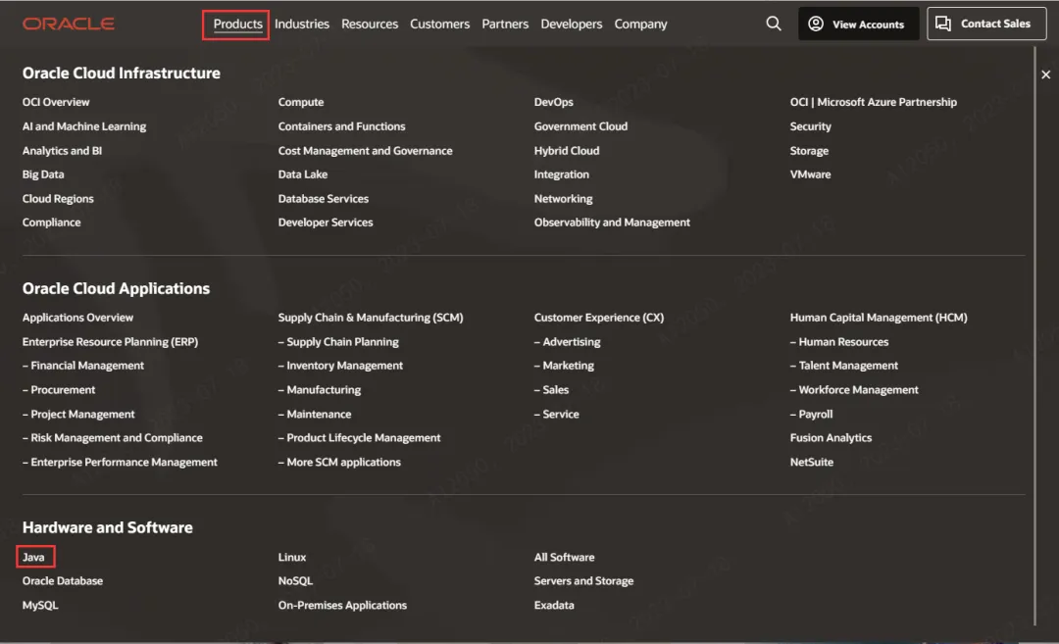Click the View Accounts button
The image size is (1059, 644).
coord(858,25)
